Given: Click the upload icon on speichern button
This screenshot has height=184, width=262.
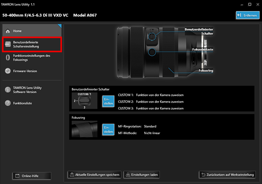Looking at the screenshot, I should 72,175.
